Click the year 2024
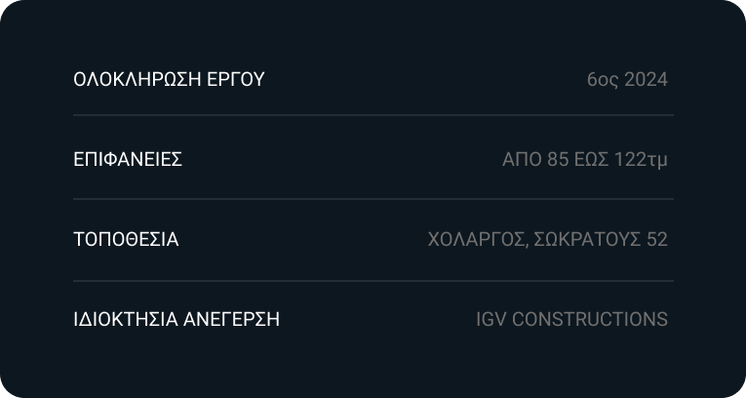This screenshot has height=398, width=746. click(648, 80)
